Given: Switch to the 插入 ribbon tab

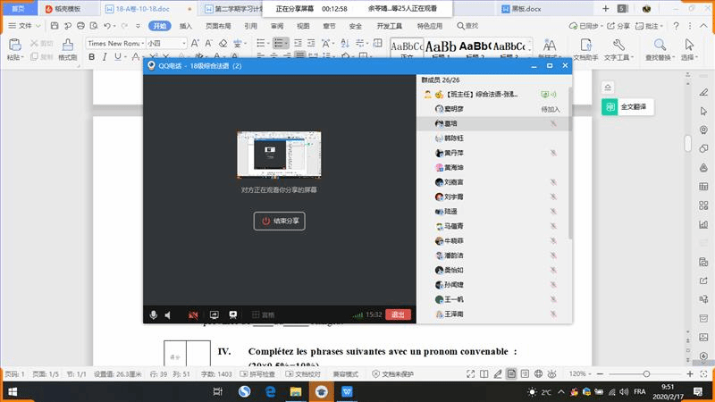Looking at the screenshot, I should [186, 26].
